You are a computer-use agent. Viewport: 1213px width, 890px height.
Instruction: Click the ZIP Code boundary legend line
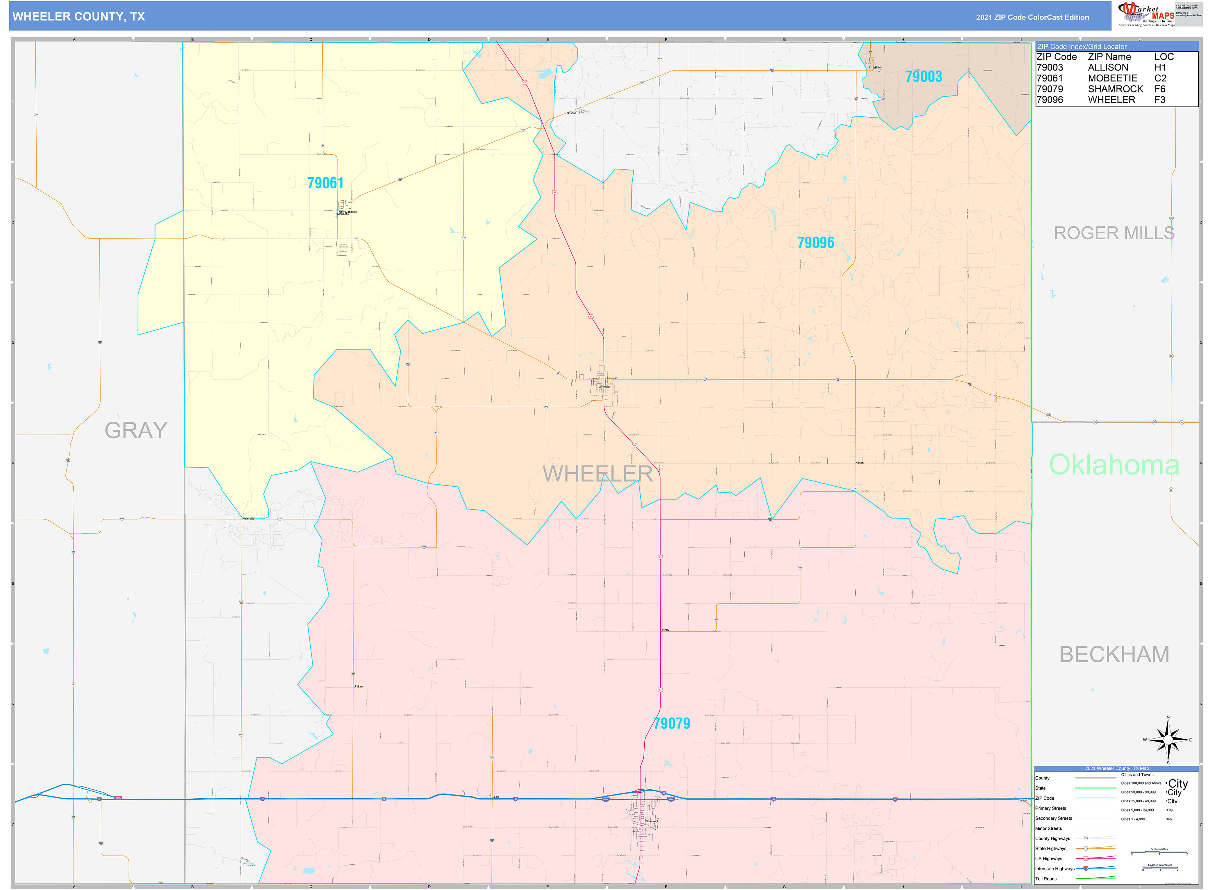[x=1096, y=798]
